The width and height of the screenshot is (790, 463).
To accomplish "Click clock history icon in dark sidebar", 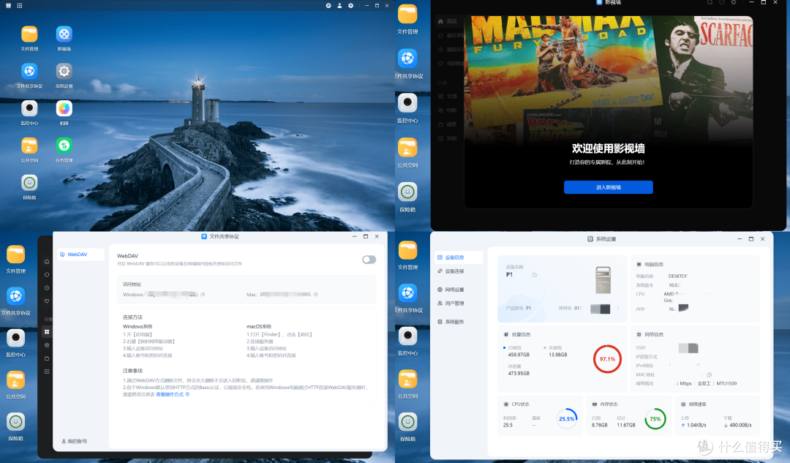I will click(47, 288).
